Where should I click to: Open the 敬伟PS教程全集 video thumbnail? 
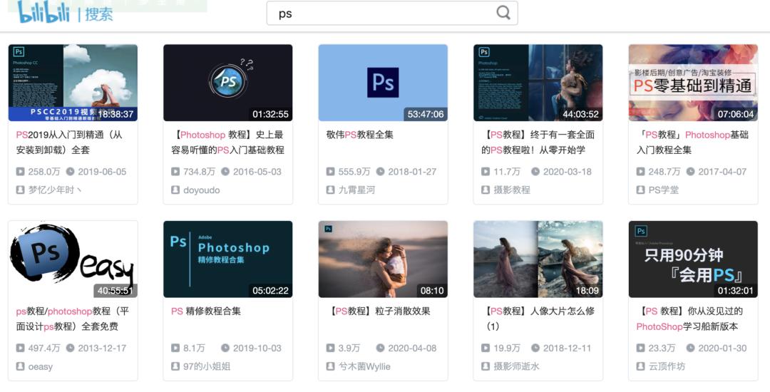click(383, 83)
